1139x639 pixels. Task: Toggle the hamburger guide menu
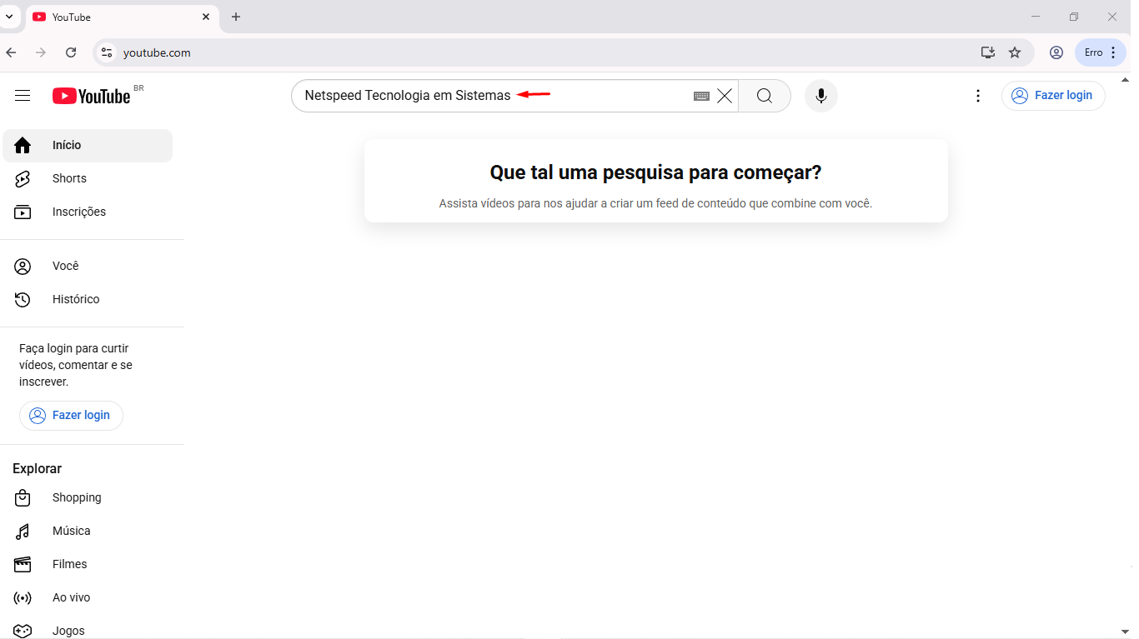(23, 96)
